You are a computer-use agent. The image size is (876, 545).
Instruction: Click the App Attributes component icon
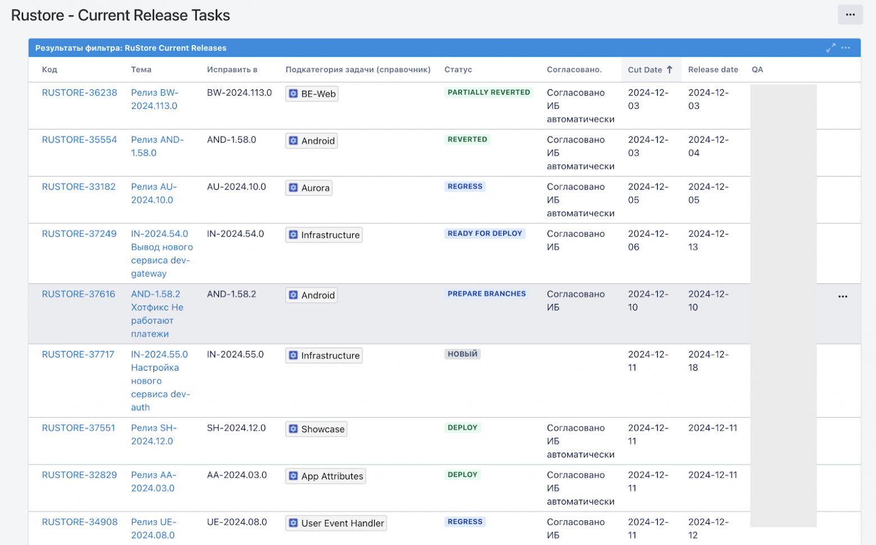click(x=293, y=476)
